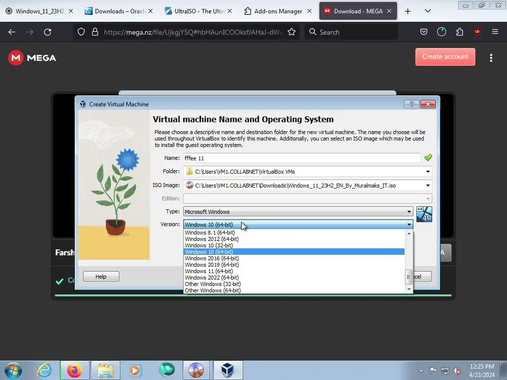Image resolution: width=507 pixels, height=380 pixels.
Task: Click the uBlock Origin toolbar icon
Action: tap(477, 32)
